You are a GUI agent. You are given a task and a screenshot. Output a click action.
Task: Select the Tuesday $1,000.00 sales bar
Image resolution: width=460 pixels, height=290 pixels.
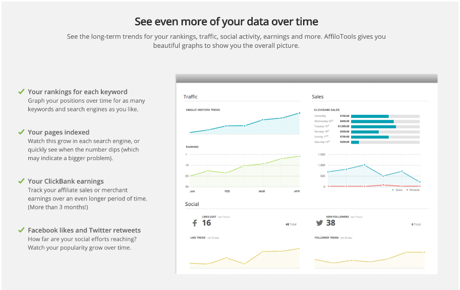pyautogui.click(x=373, y=126)
